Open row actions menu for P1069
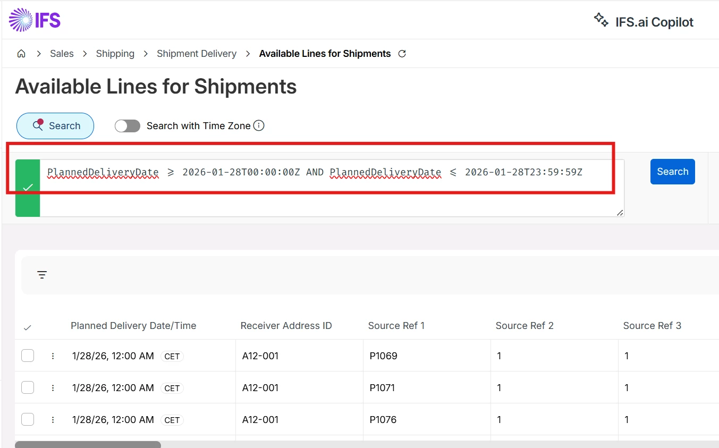This screenshot has width=719, height=448. pos(53,356)
